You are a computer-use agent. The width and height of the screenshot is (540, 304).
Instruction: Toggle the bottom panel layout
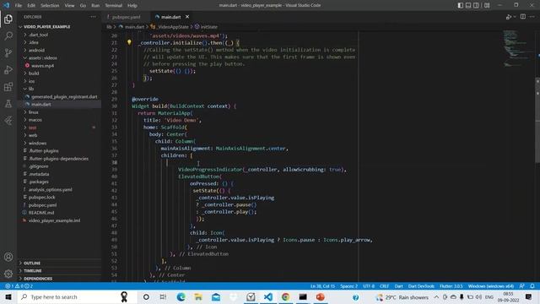[468, 5]
